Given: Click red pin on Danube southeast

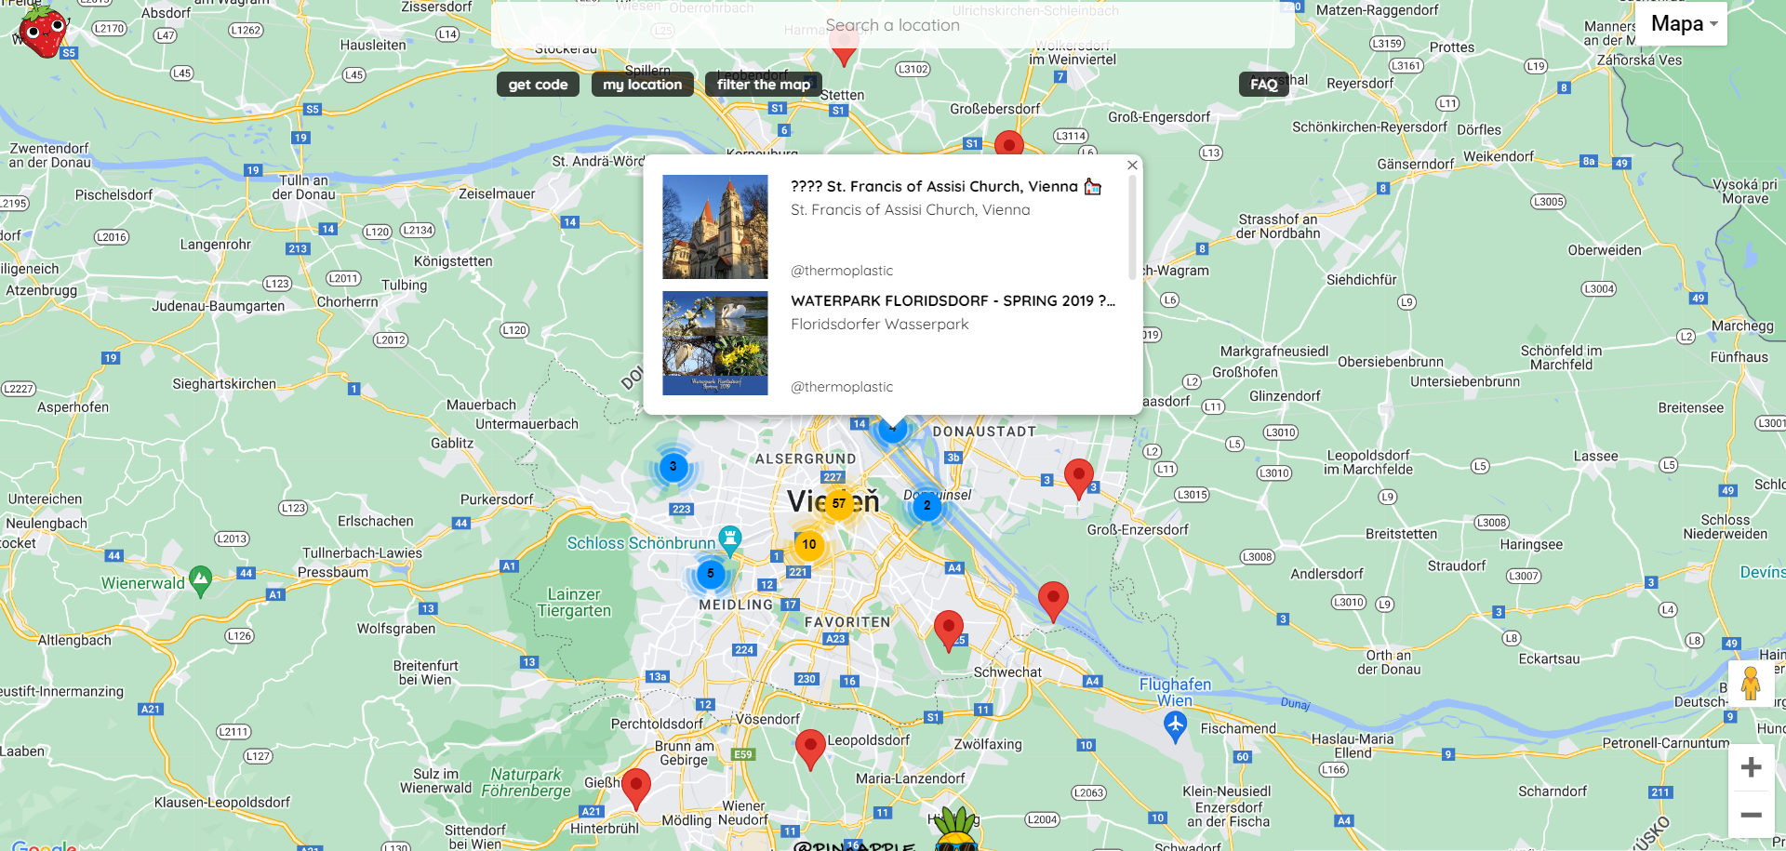Looking at the screenshot, I should [x=1053, y=602].
